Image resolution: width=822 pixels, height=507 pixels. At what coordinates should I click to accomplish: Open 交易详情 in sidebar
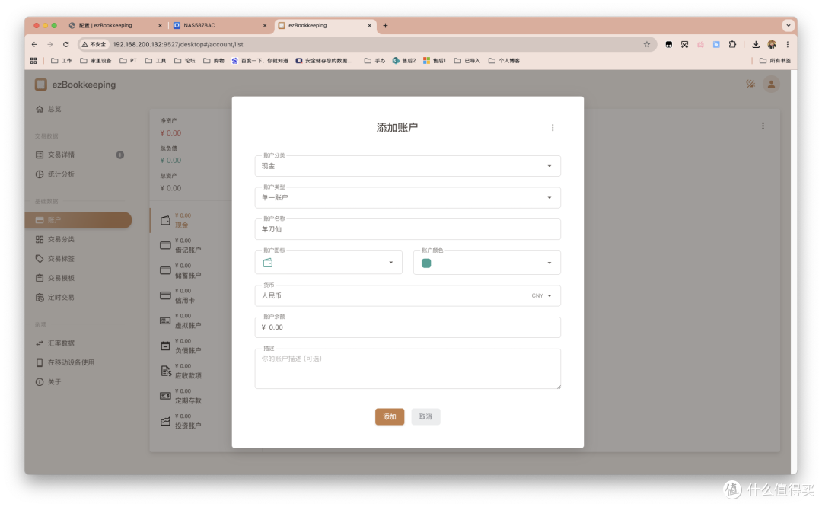click(x=55, y=155)
